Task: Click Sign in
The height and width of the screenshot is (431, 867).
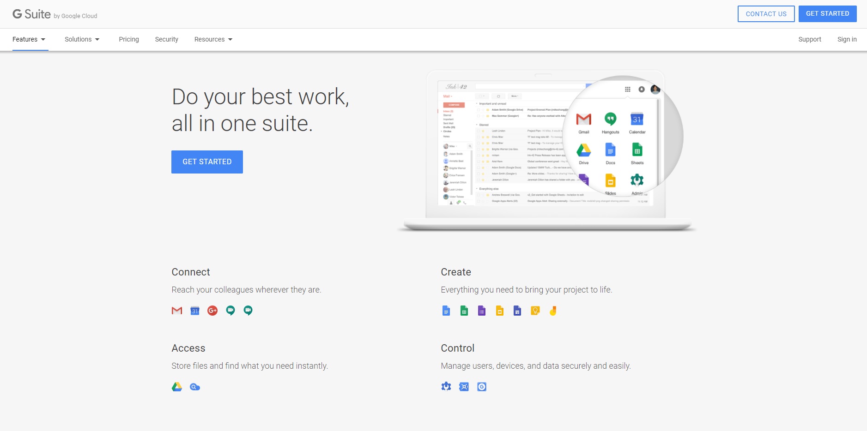Action: pos(847,39)
